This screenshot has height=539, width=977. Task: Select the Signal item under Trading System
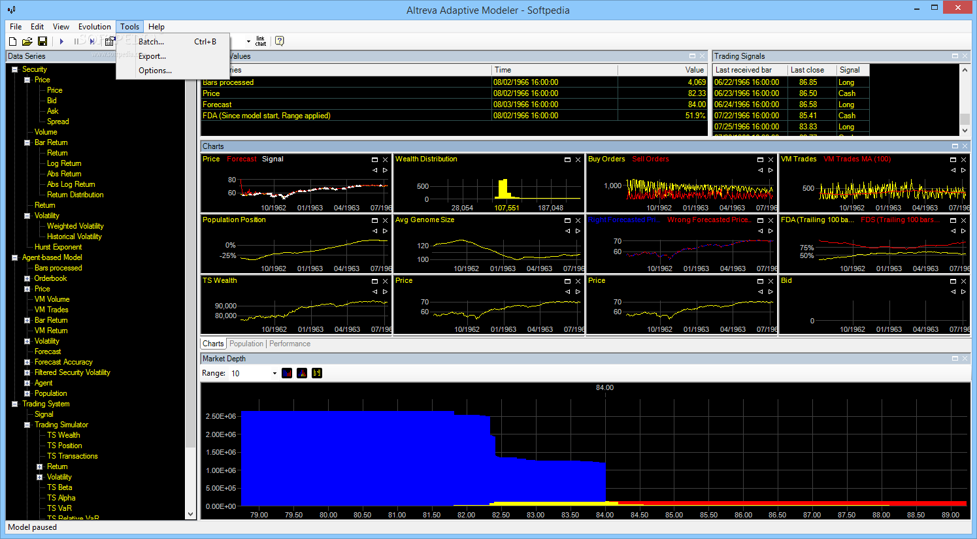click(44, 414)
